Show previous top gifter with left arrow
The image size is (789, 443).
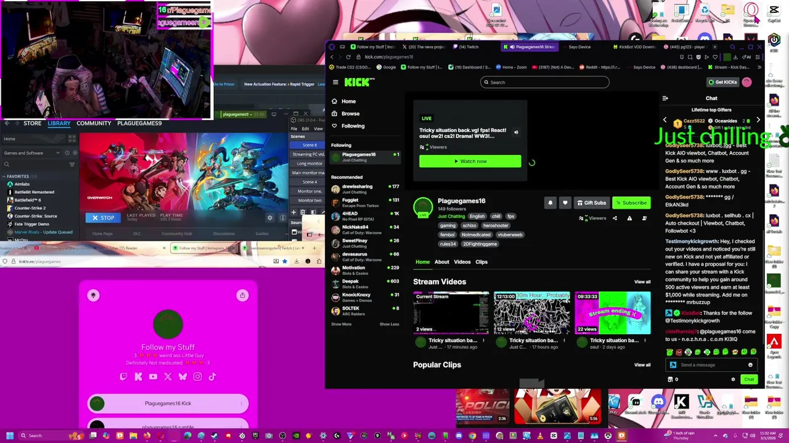point(664,121)
